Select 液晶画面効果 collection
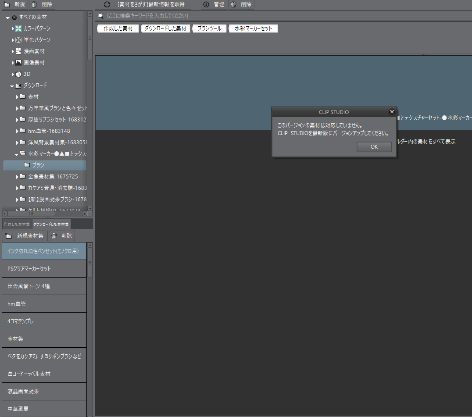The width and height of the screenshot is (472, 417). pos(44,392)
